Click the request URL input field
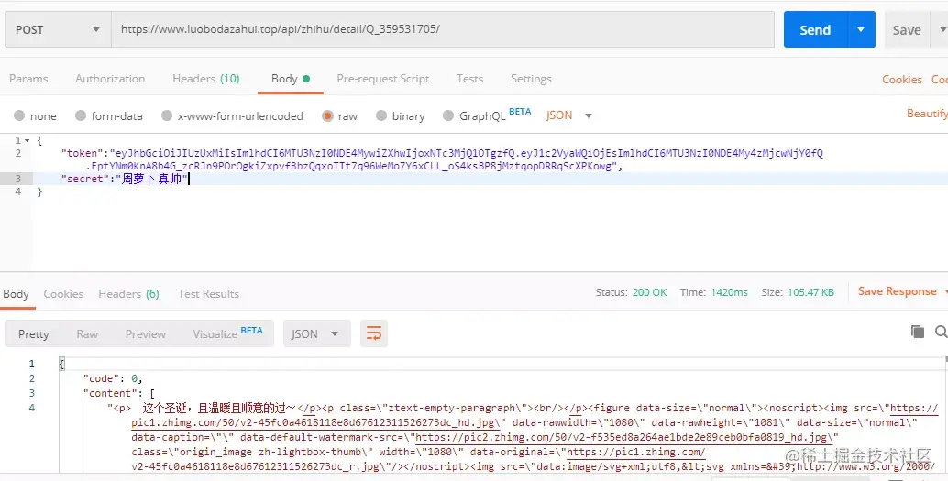This screenshot has width=948, height=481. [x=443, y=29]
